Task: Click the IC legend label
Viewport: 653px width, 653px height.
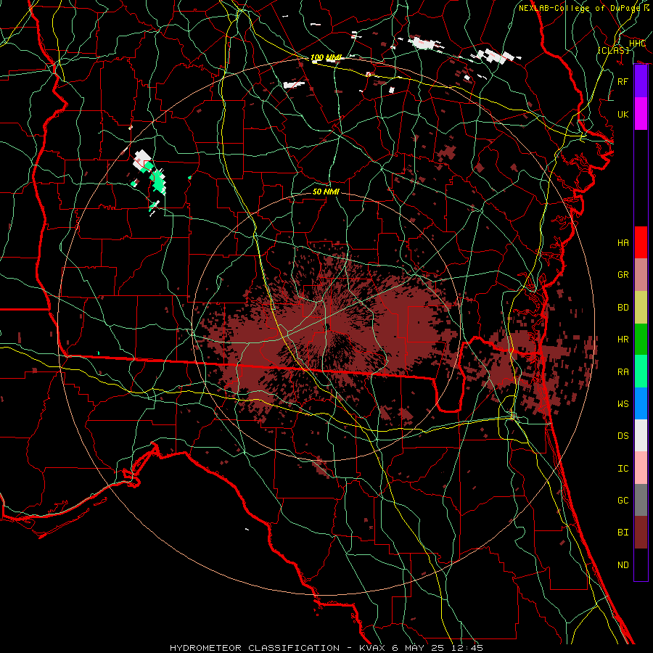Action: [x=623, y=468]
